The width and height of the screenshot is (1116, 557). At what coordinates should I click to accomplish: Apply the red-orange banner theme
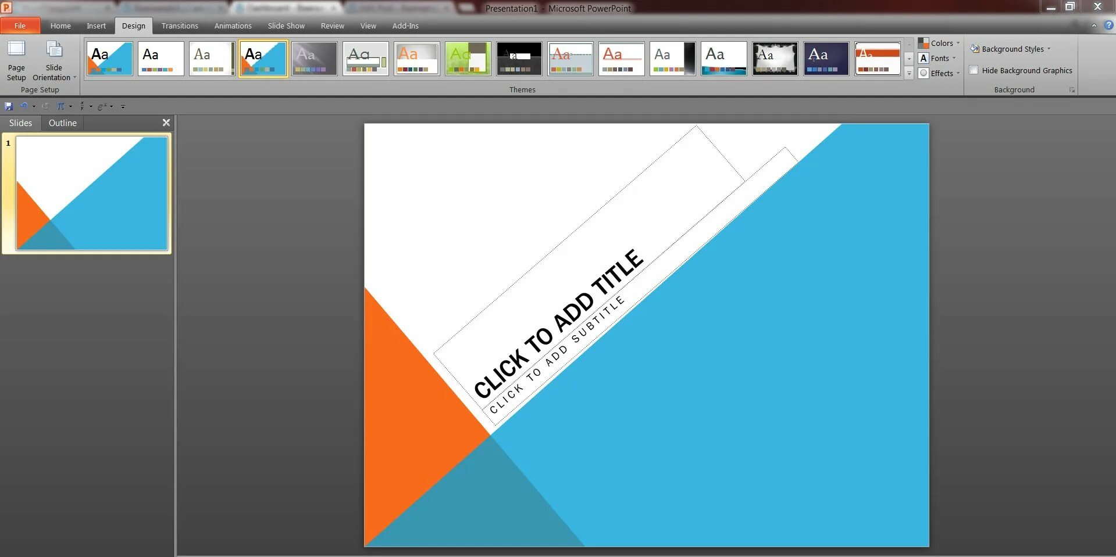click(x=878, y=59)
